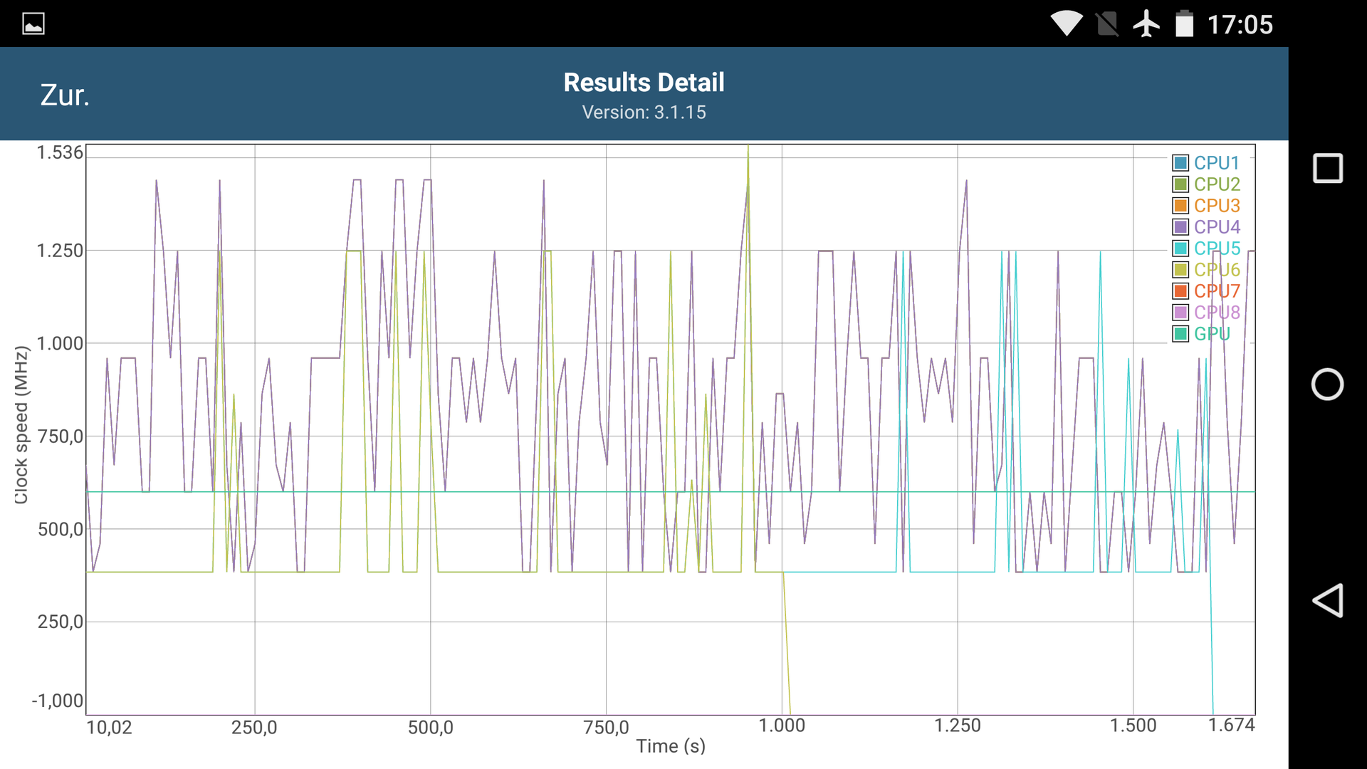Viewport: 1367px width, 769px height.
Task: Select the CPU6 legend label
Action: (x=1217, y=270)
